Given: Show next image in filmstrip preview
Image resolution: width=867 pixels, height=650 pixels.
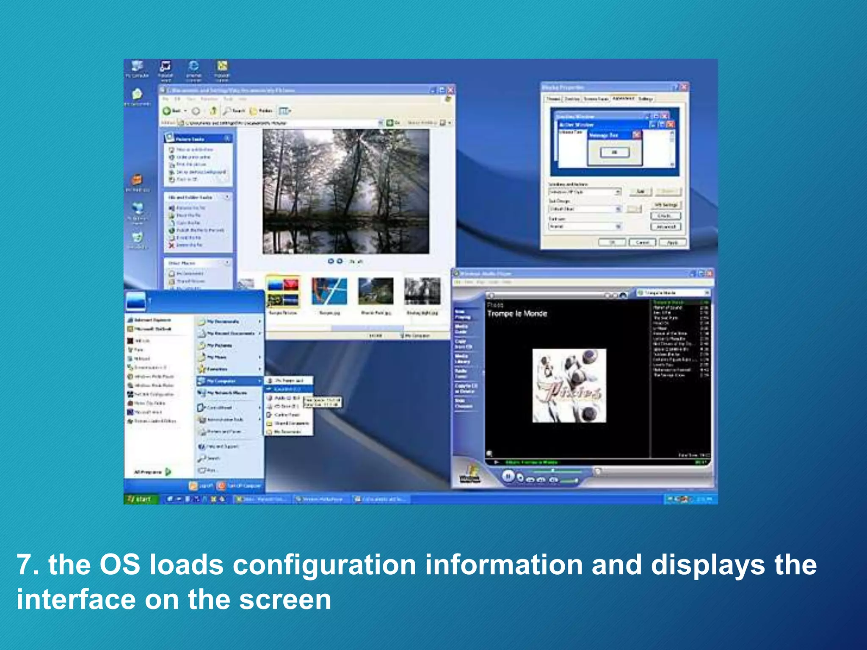Looking at the screenshot, I should 340,261.
